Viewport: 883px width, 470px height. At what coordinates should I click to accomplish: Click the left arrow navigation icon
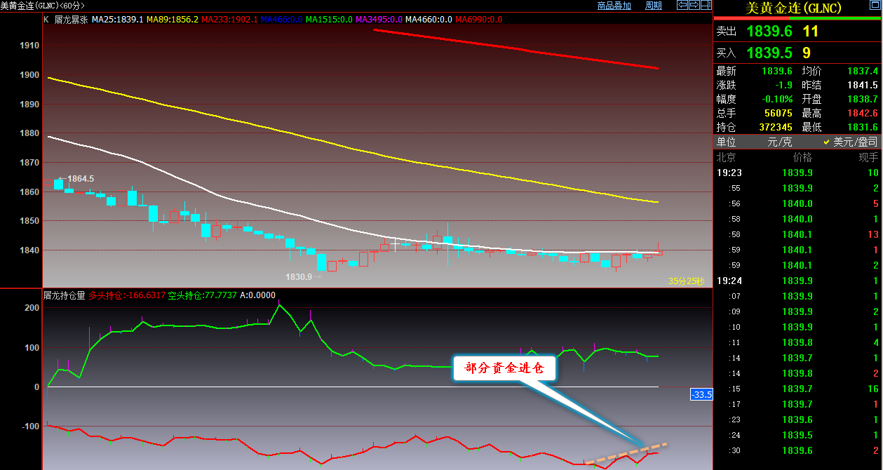point(681,5)
